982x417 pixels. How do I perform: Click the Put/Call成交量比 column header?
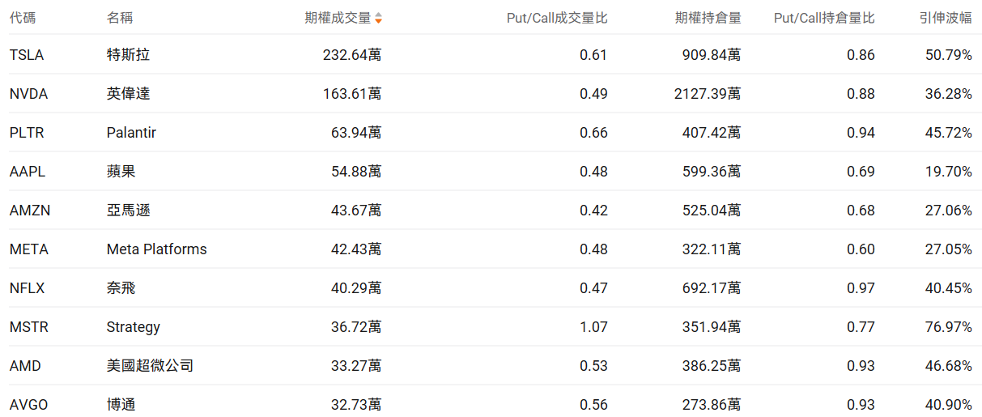(556, 18)
